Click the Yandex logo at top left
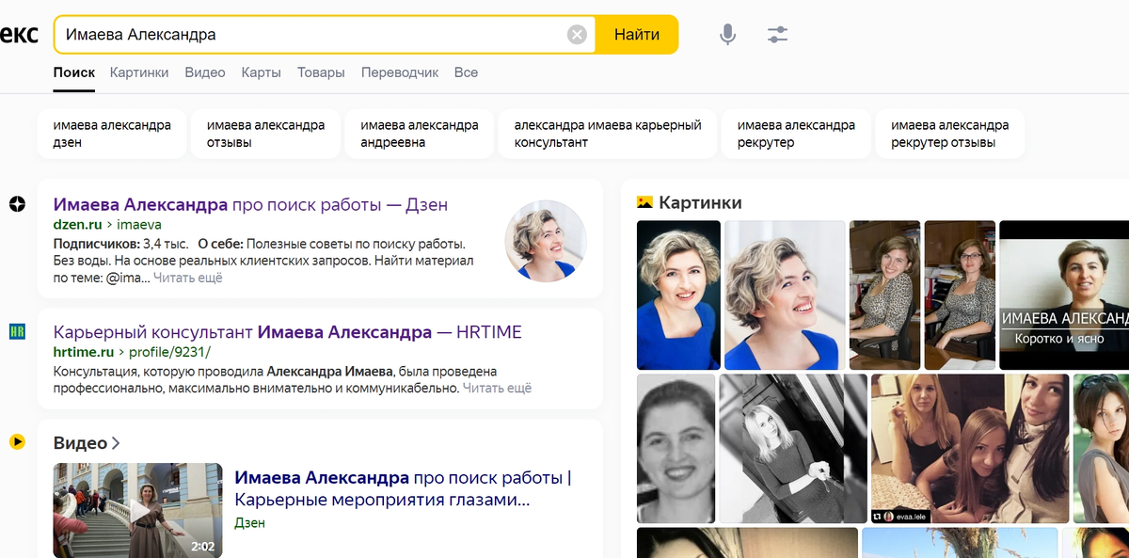1129x558 pixels. [19, 33]
